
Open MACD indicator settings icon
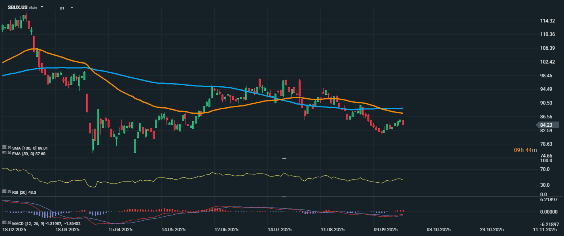click(4, 223)
